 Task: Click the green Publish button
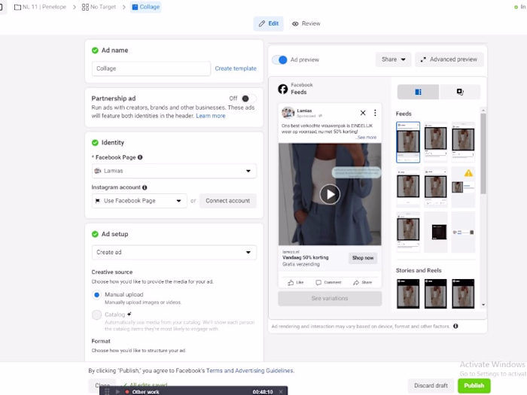474,385
